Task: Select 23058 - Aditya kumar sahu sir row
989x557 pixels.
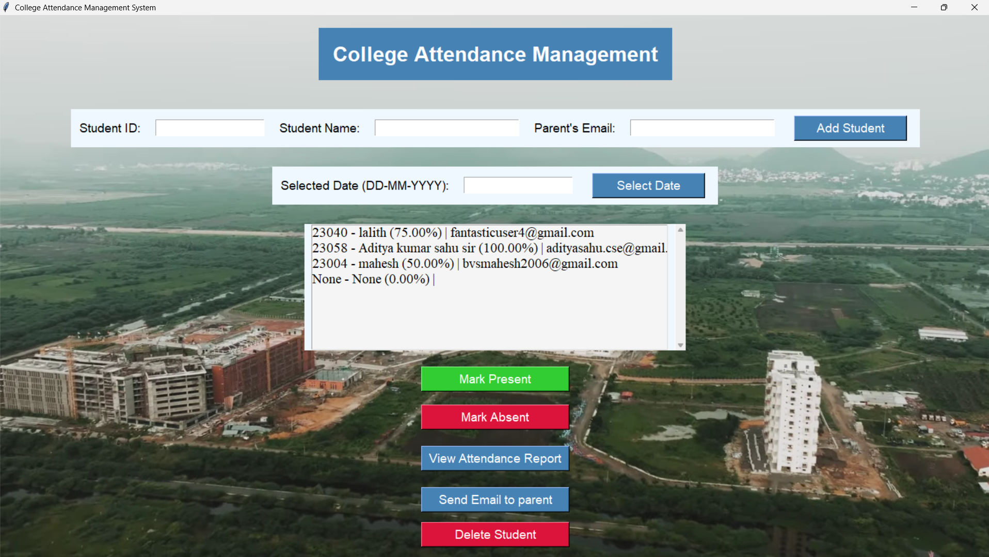Action: click(489, 248)
